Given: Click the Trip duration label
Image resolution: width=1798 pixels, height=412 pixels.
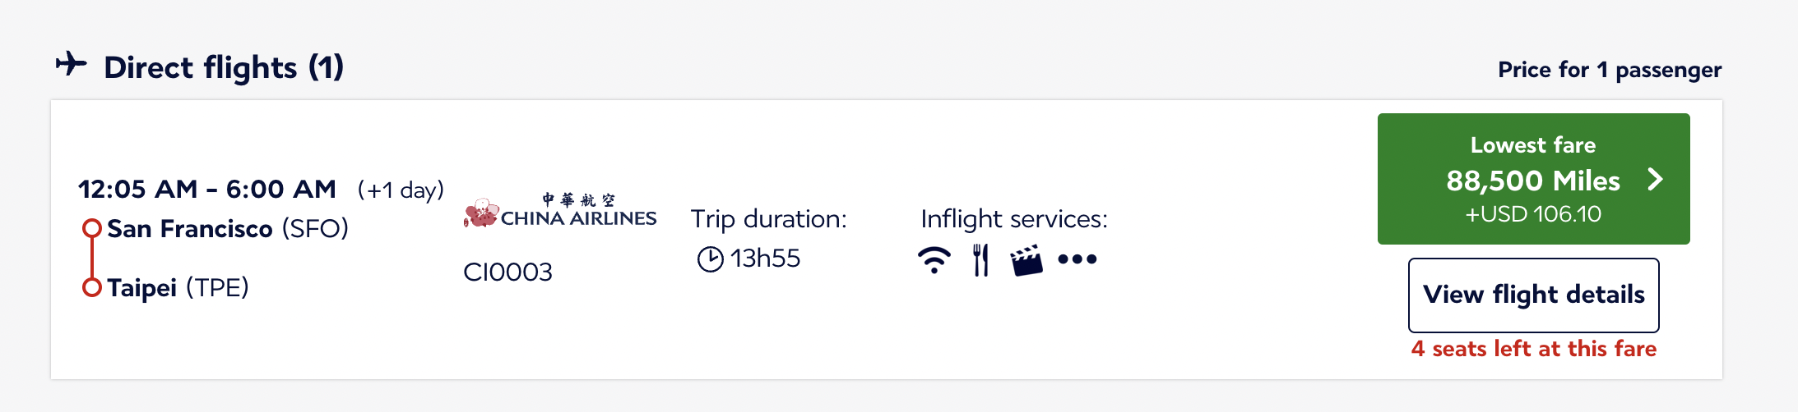Looking at the screenshot, I should coord(768,219).
